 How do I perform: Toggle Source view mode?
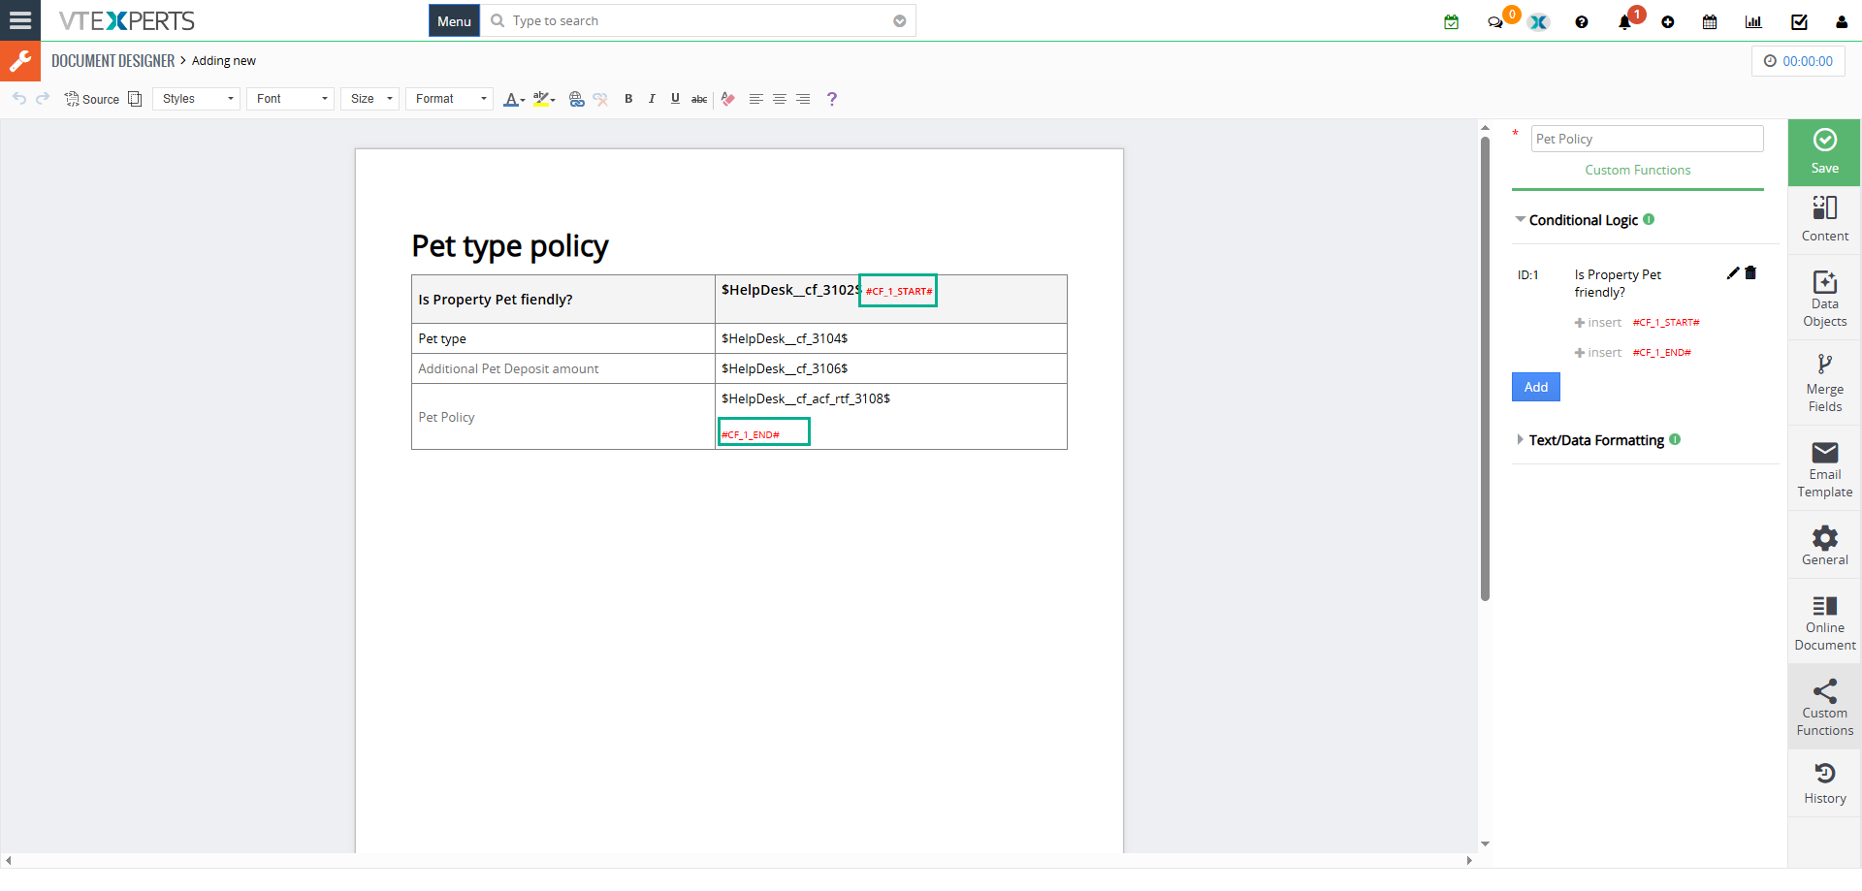point(92,99)
